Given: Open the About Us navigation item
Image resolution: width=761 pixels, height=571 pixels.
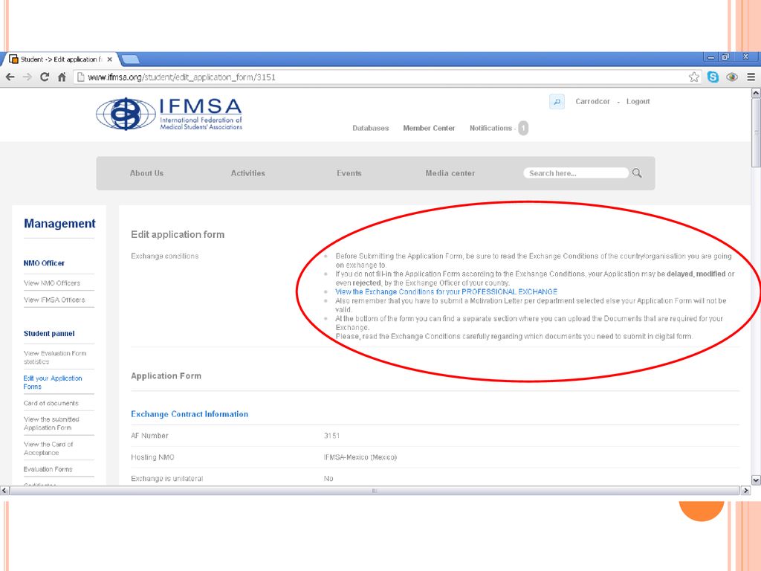Looking at the screenshot, I should click(x=146, y=172).
